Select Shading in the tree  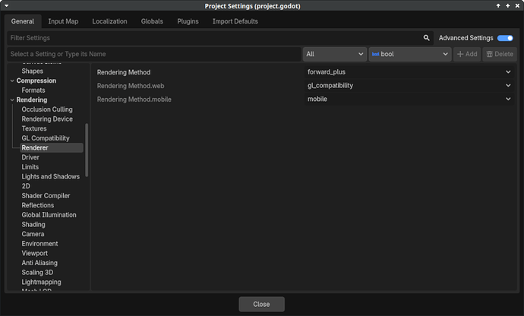coord(33,224)
